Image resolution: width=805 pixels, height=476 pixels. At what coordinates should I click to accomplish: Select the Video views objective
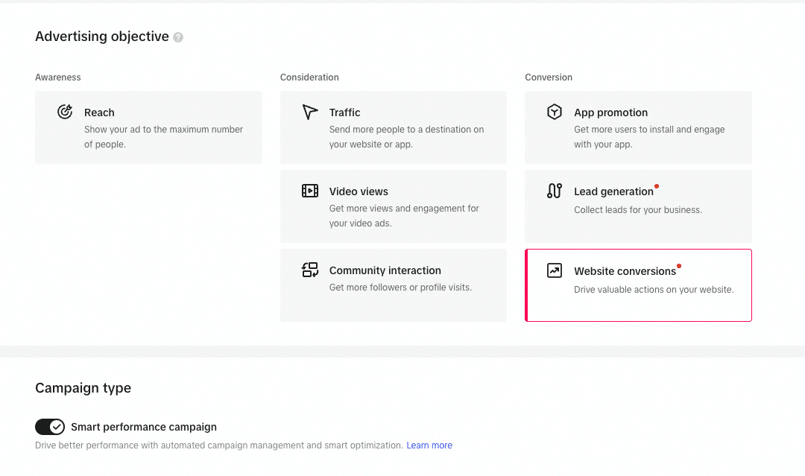[394, 206]
